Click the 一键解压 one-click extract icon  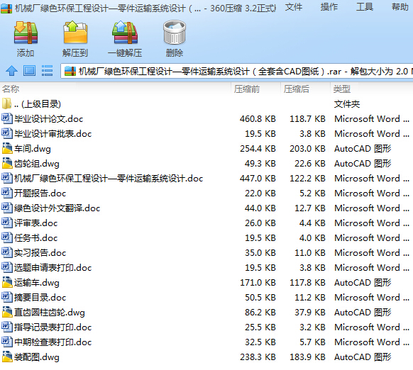[125, 33]
